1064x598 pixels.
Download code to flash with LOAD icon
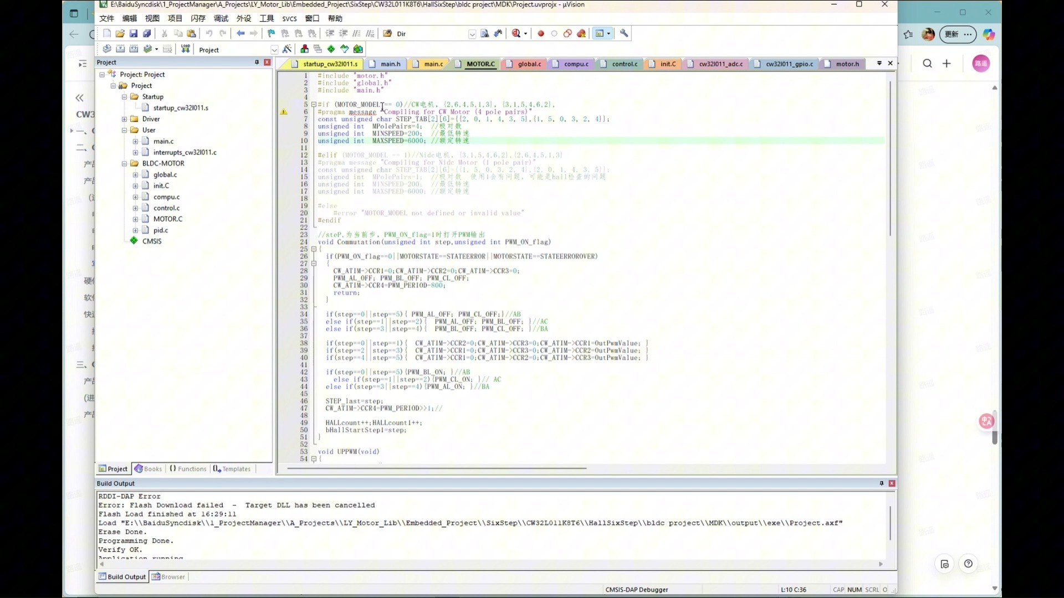click(x=186, y=49)
